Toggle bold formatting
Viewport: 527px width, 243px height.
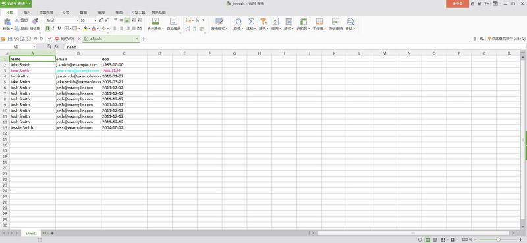pos(47,28)
